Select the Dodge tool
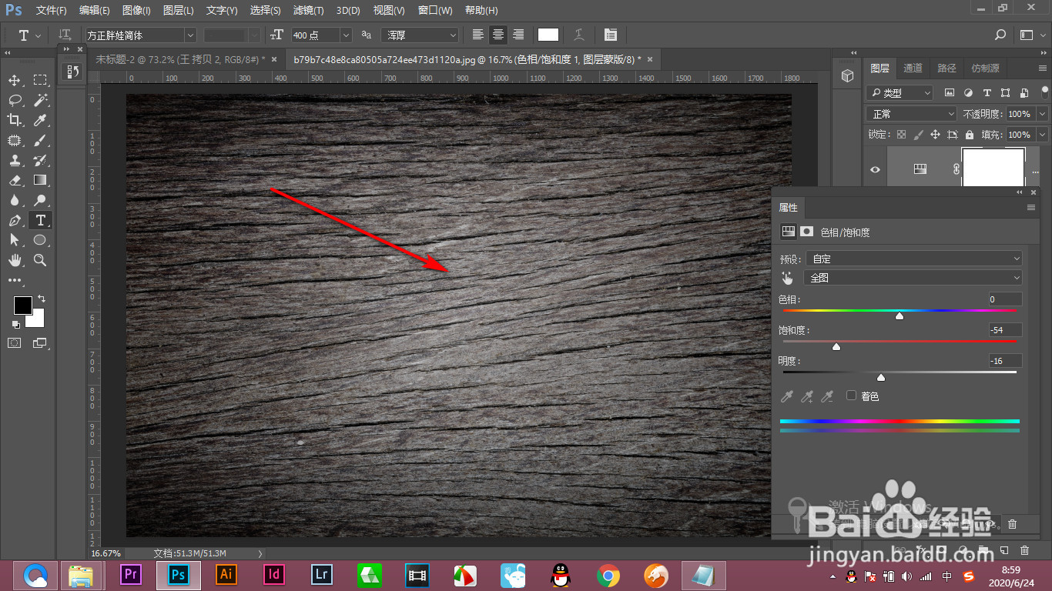Screen dimensions: 1052x591 coord(40,200)
